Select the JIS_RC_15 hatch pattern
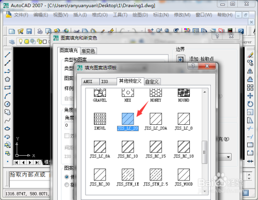258x200 pixels. tap(156, 149)
